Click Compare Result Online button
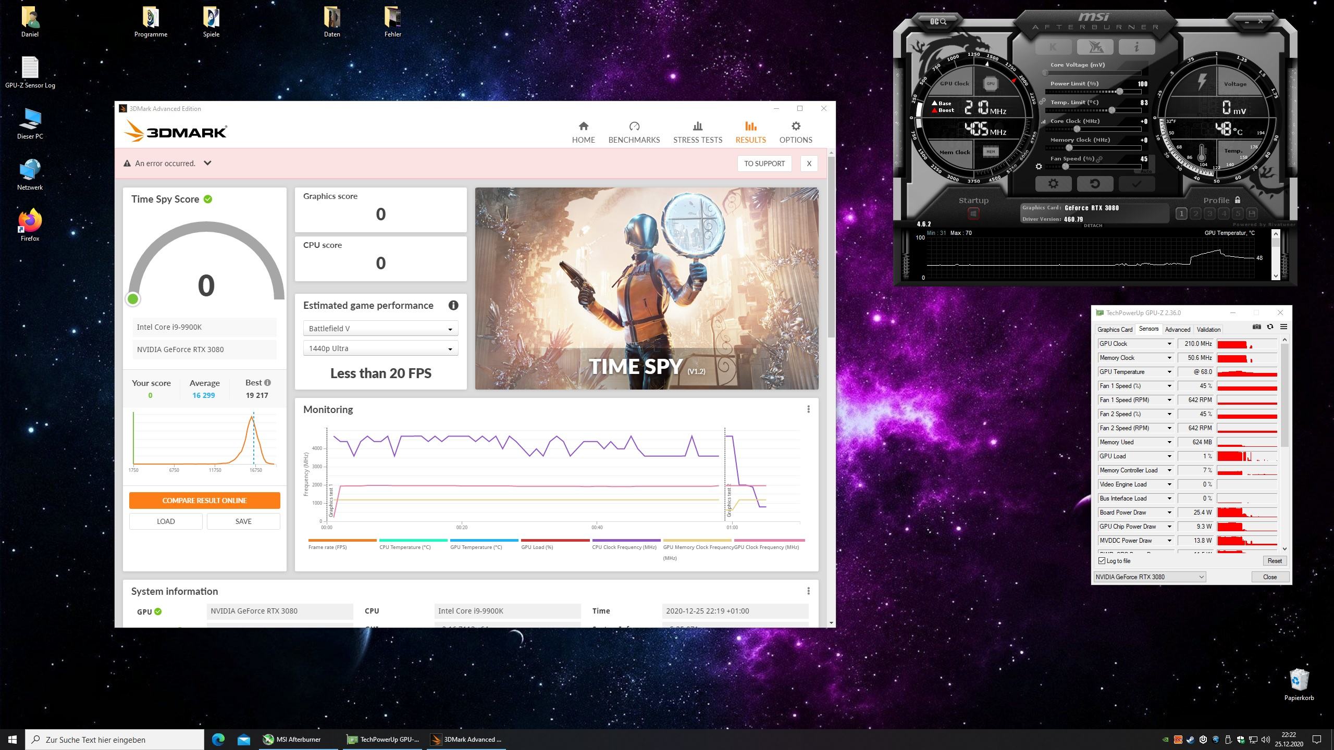This screenshot has height=750, width=1334. (x=204, y=501)
